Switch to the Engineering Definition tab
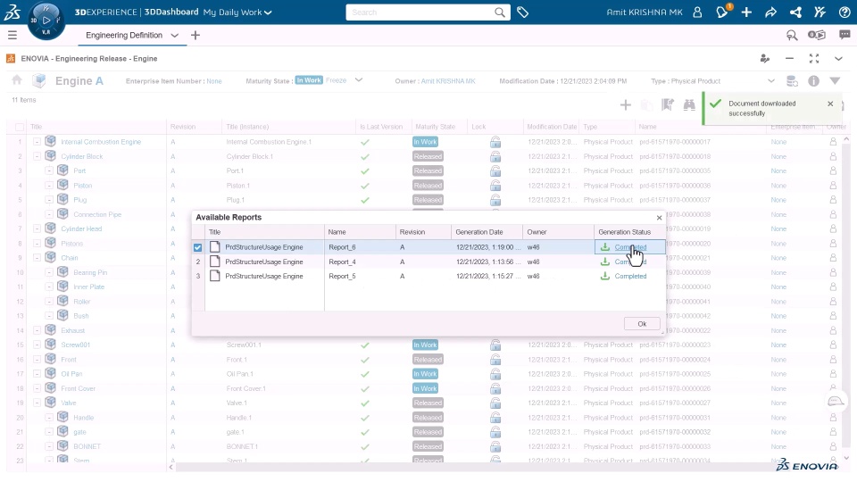The image size is (857, 482). pos(124,35)
